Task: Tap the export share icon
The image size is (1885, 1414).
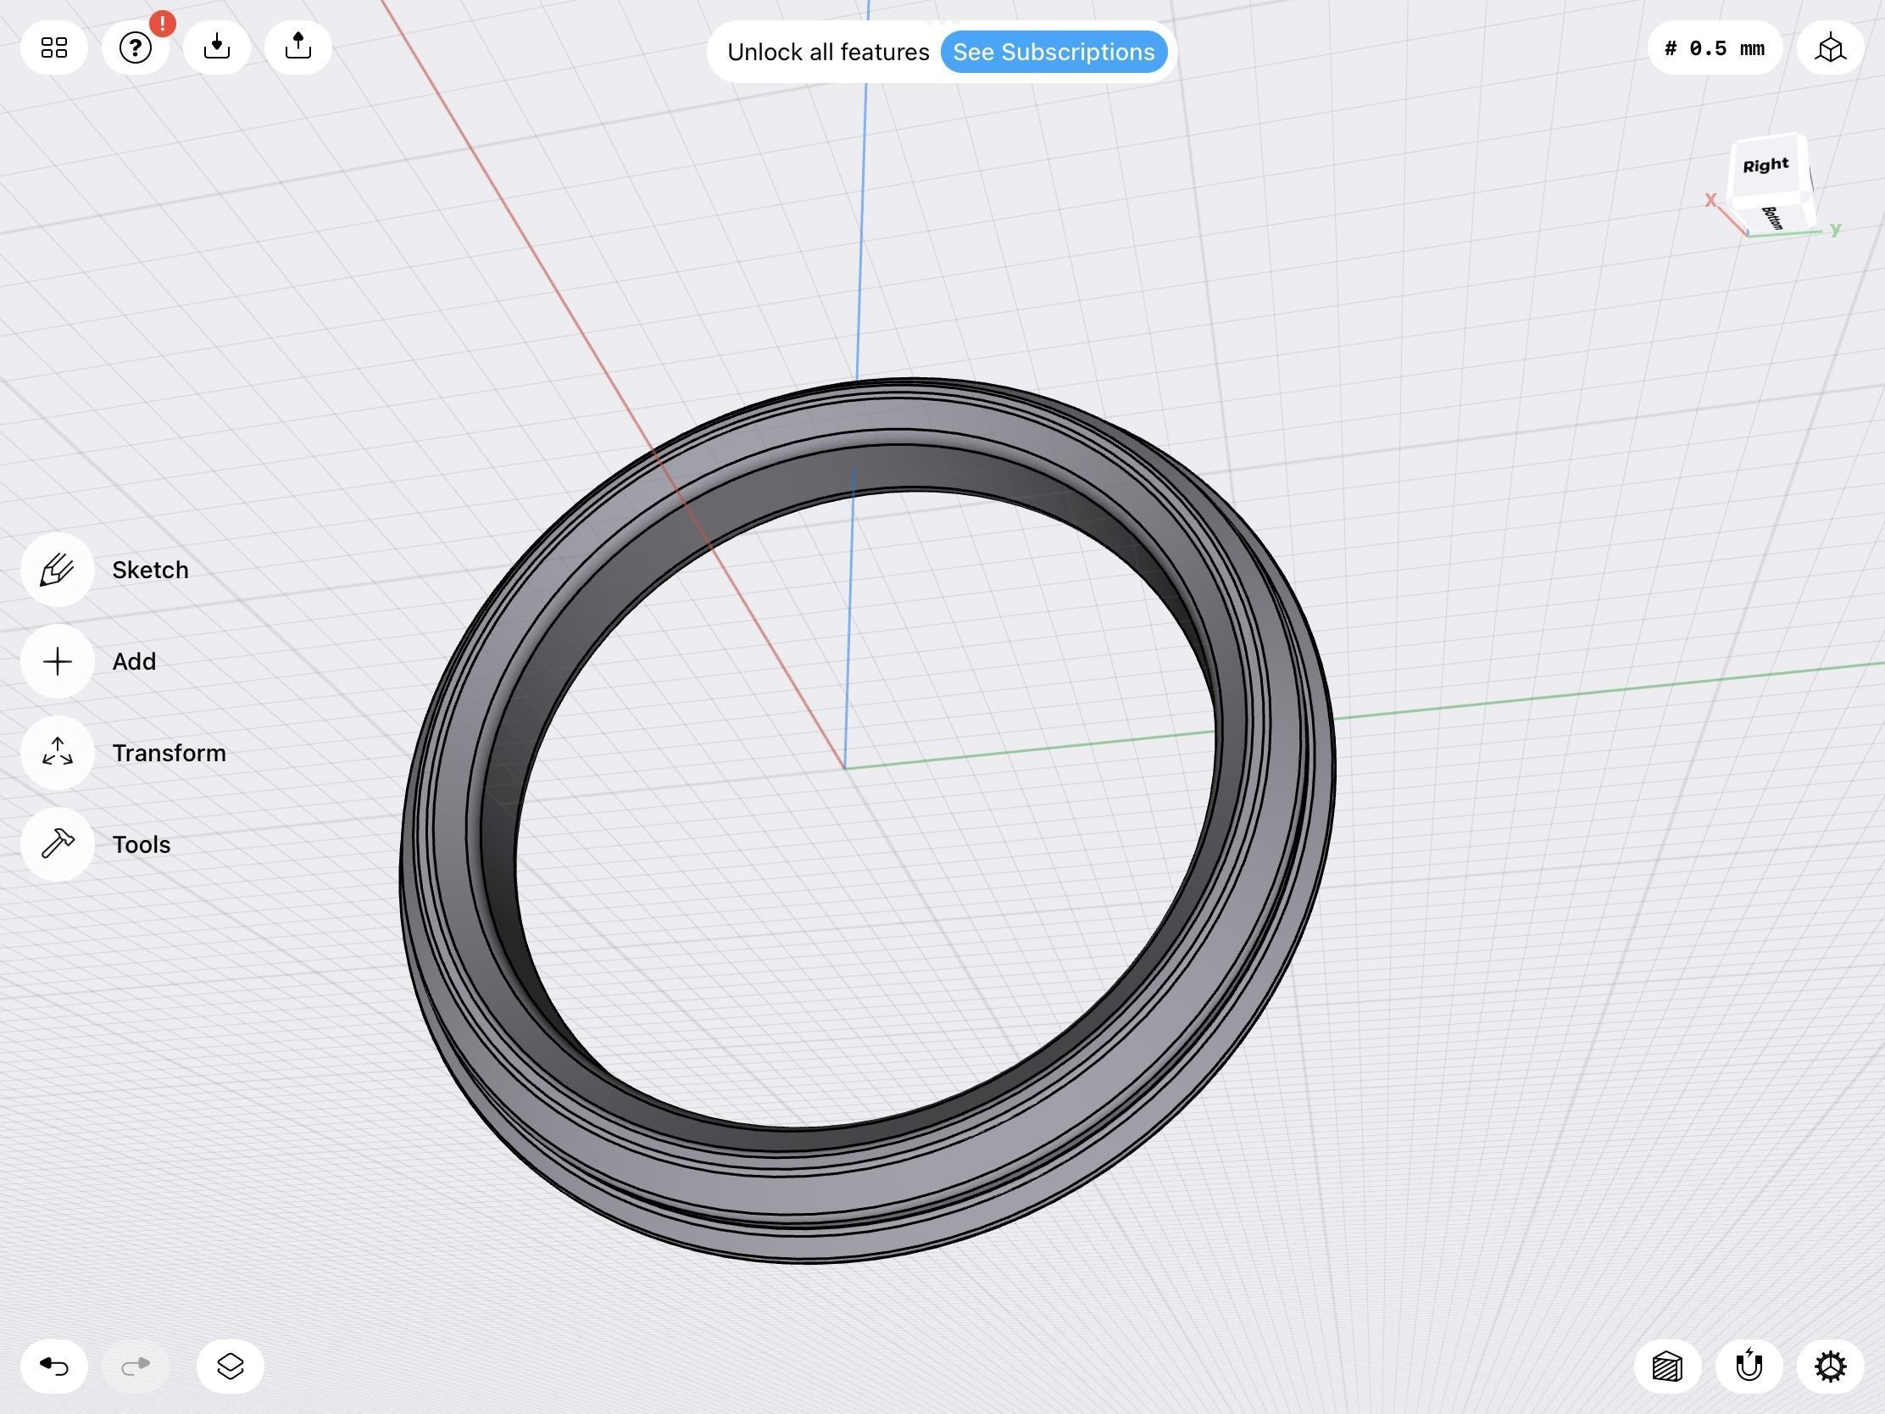Action: tap(298, 47)
